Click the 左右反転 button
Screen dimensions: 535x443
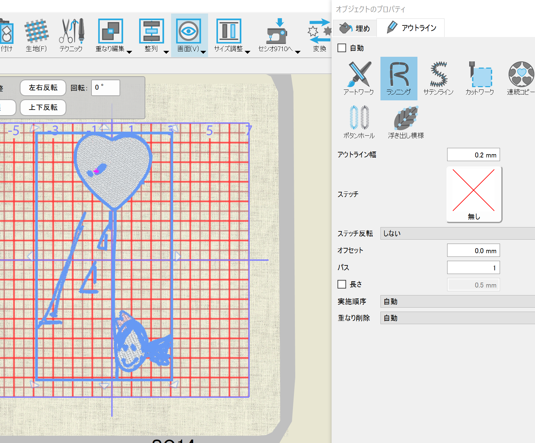tap(43, 88)
